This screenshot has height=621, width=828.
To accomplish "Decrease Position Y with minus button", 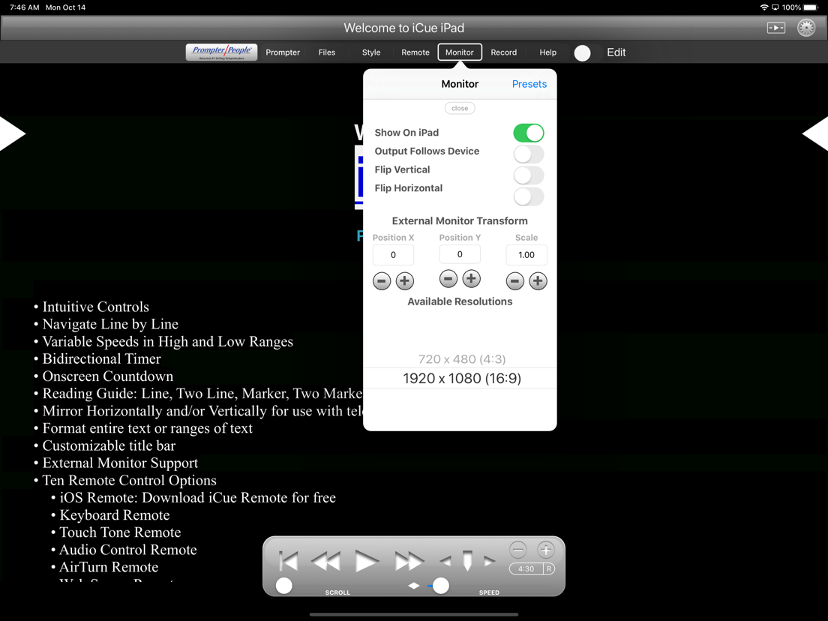I will [x=448, y=278].
